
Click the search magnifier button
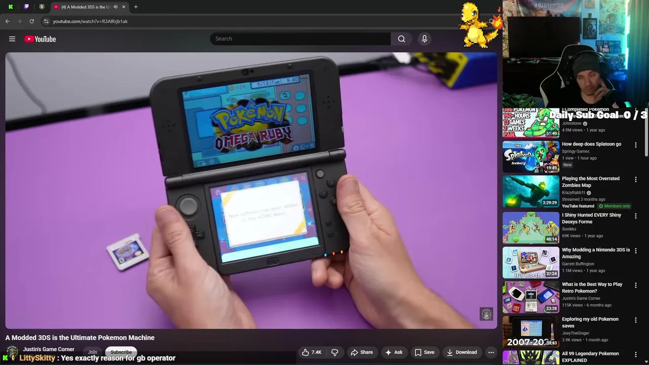(401, 39)
